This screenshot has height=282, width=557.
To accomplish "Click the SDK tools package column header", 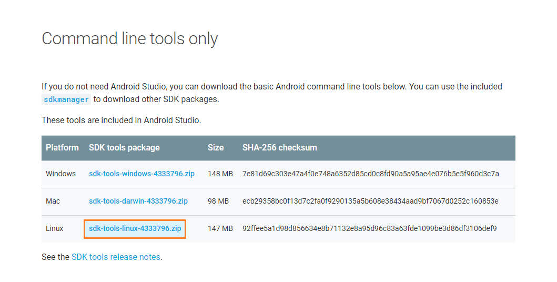I will click(124, 148).
